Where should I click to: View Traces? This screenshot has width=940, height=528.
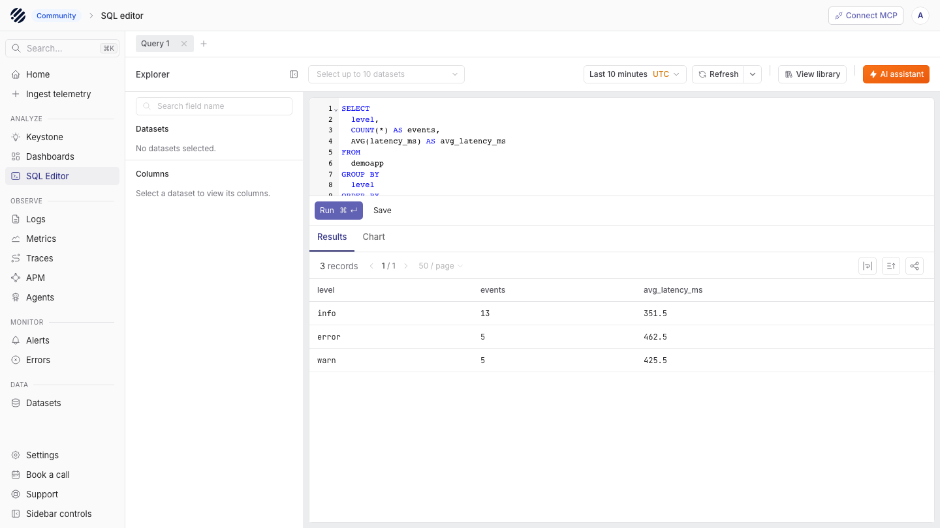click(63, 258)
